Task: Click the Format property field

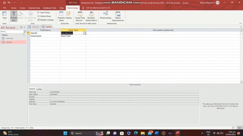Action: point(124,97)
